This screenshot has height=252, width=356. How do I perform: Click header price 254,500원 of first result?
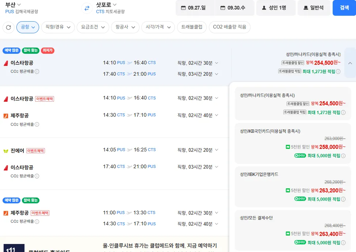pyautogui.click(x=327, y=63)
